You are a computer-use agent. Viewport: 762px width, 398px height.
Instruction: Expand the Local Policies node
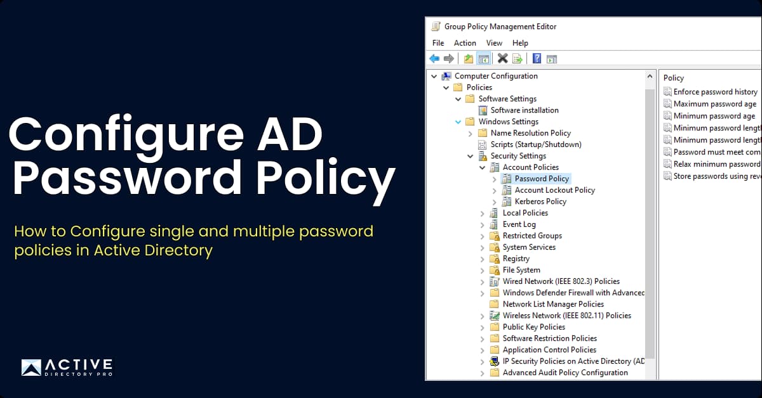pyautogui.click(x=483, y=213)
